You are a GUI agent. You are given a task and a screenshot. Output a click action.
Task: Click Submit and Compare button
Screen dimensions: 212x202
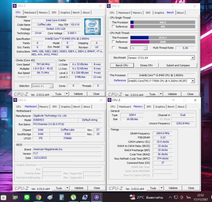pyautogui.click(x=178, y=65)
